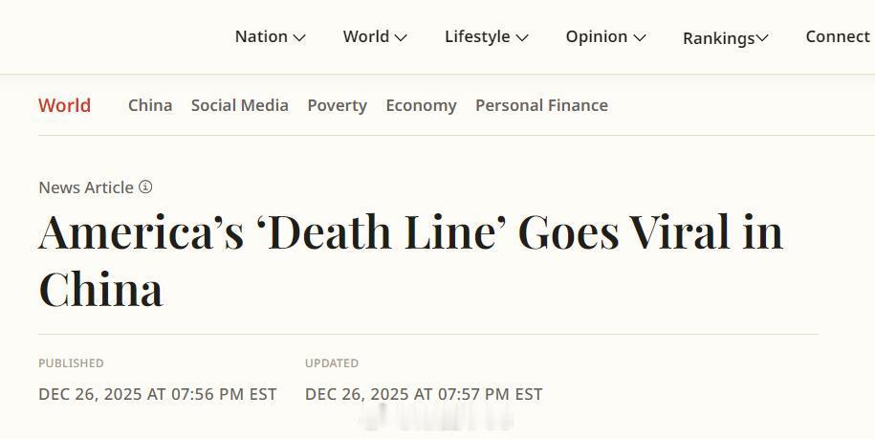Open the Social Media topic link
This screenshot has height=439, width=875.
tap(239, 105)
